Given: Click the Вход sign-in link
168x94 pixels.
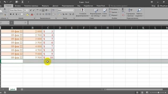Looking at the screenshot, I should coord(153,6).
